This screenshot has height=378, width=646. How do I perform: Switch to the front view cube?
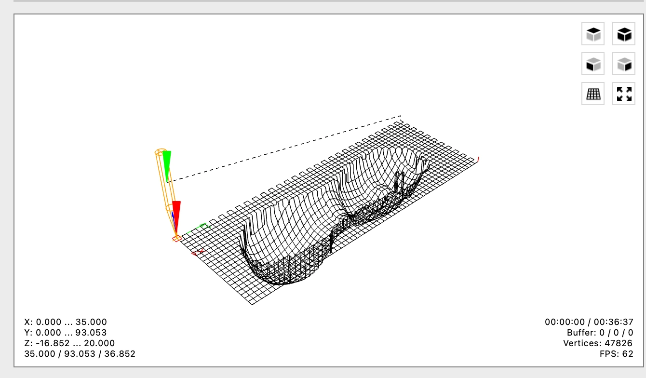[593, 64]
